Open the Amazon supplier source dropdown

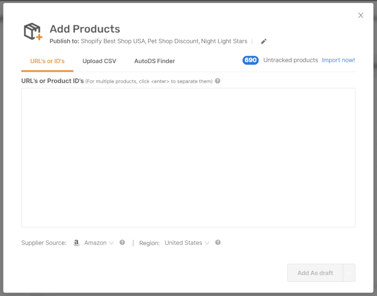click(x=99, y=243)
